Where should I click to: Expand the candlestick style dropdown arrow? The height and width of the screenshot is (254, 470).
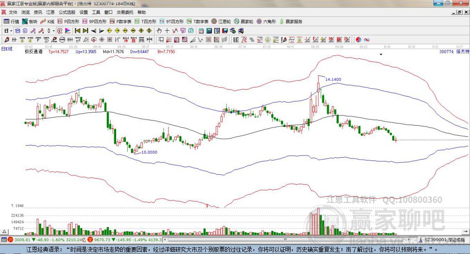click(54, 31)
